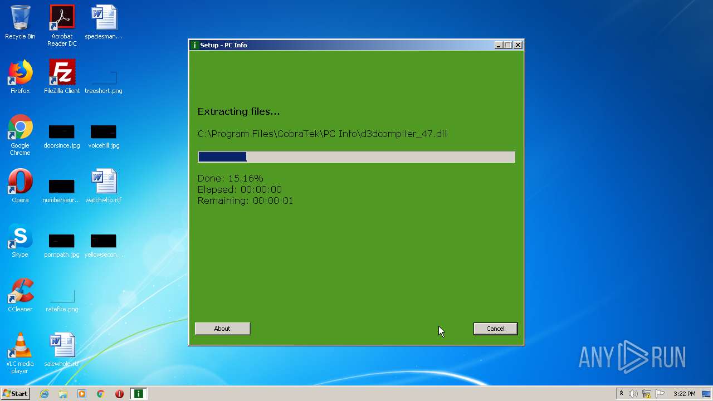Launch Opera desktop shortcut
Viewport: 713px width, 401px height.
[x=20, y=186]
